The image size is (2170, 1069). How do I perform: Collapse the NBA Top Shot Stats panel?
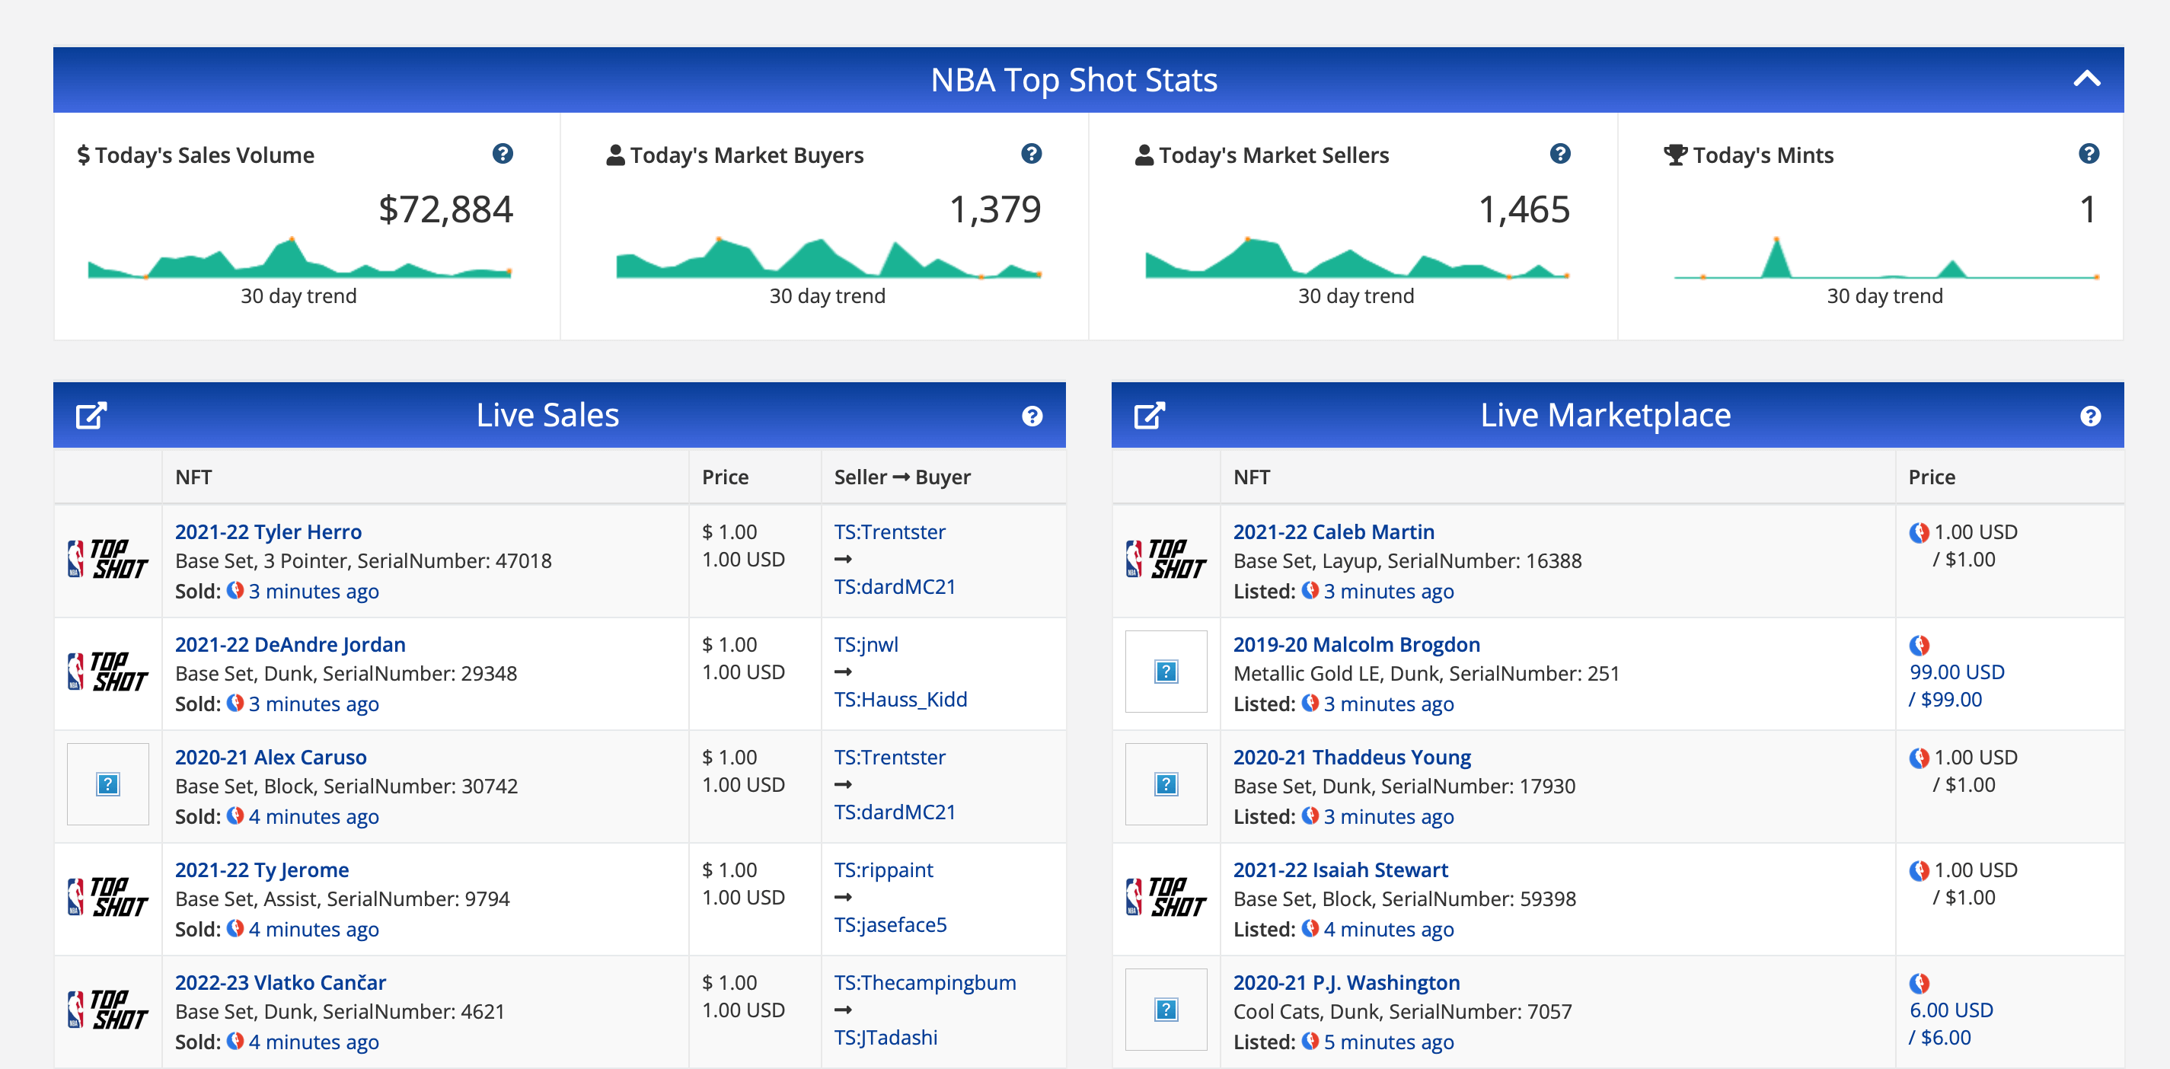[x=2085, y=79]
